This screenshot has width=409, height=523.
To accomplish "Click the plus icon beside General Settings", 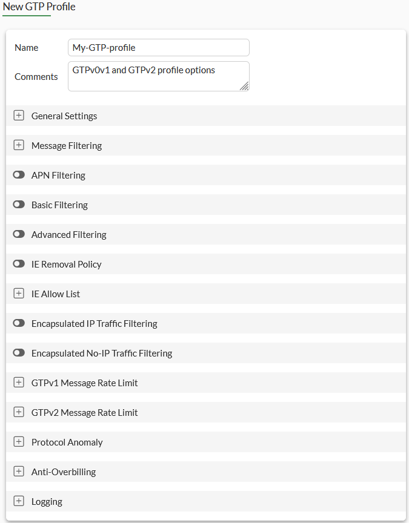I will 19,115.
